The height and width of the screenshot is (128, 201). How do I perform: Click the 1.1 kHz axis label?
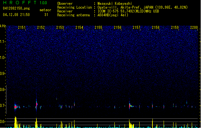pyautogui.click(x=3, y=42)
